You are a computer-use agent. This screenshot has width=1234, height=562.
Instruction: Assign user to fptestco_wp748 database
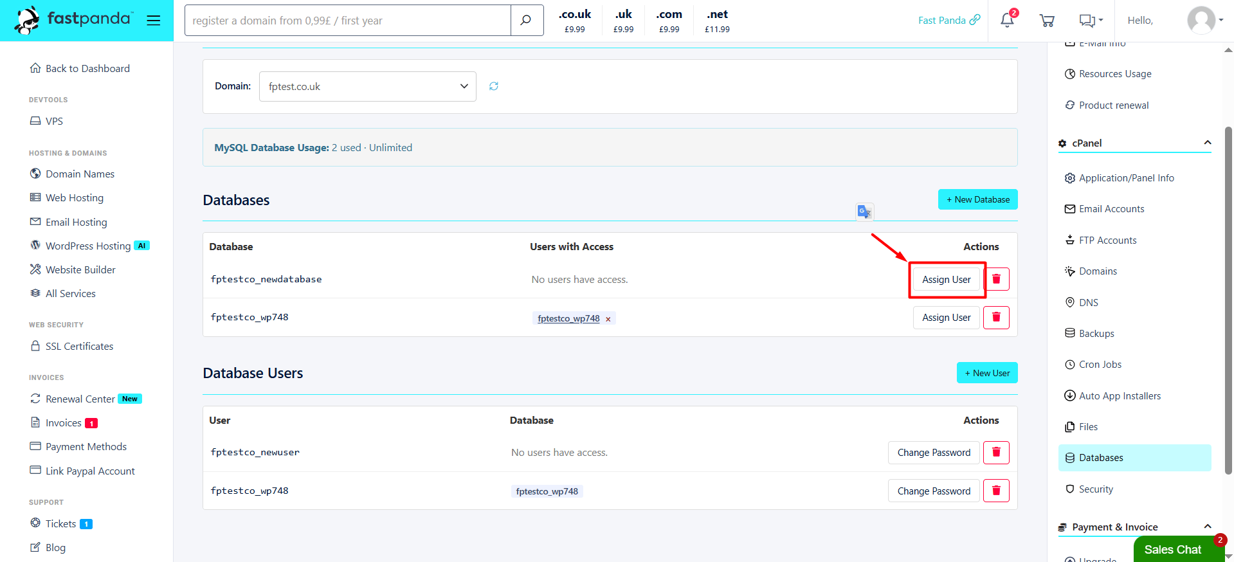pos(947,318)
